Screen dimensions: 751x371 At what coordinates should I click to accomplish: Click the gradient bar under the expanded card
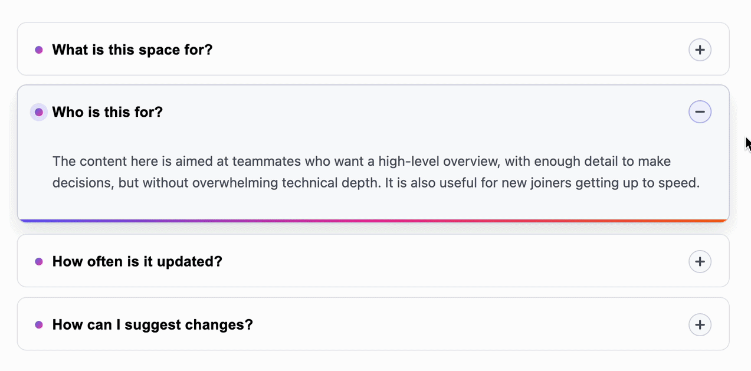pyautogui.click(x=373, y=219)
